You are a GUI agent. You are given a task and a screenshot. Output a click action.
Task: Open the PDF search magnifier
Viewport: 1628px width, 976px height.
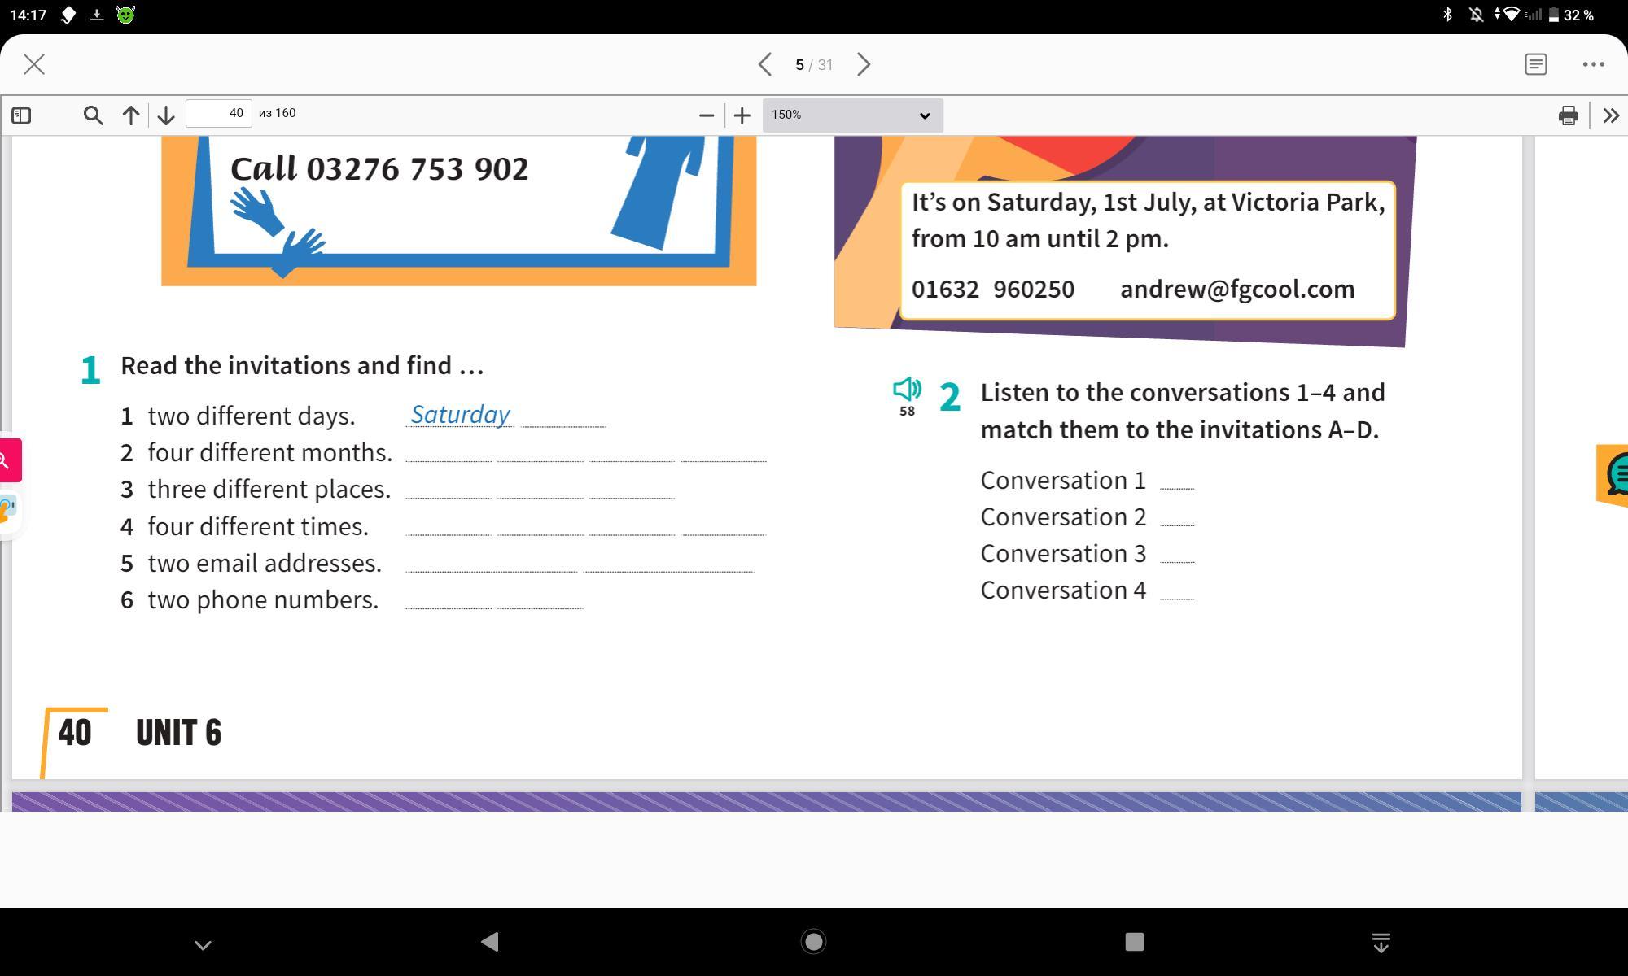93,115
